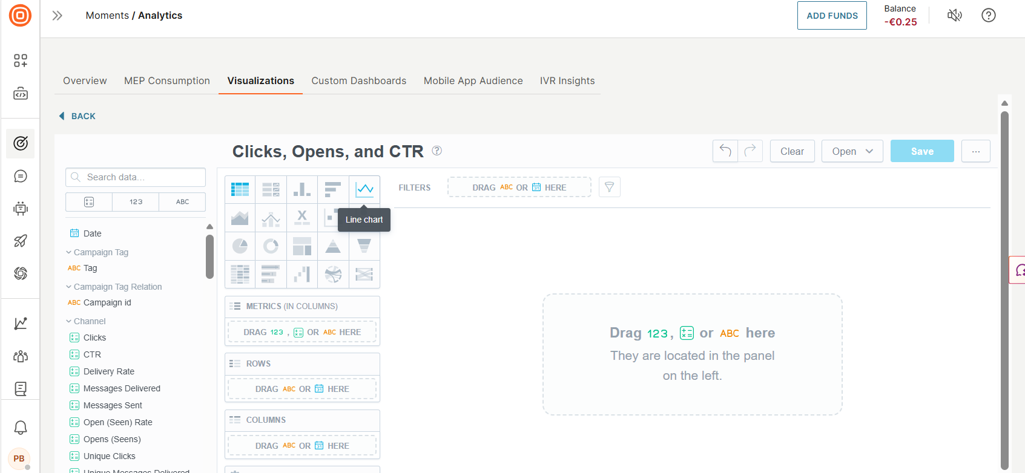Open the Analyze line graph icon in sidebar
This screenshot has width=1025, height=473.
[x=21, y=323]
